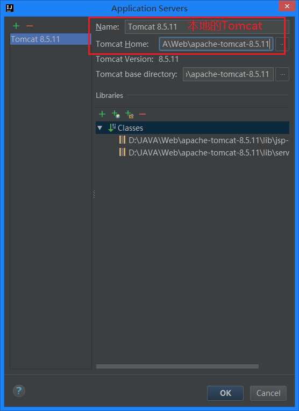
Task: Click the IntelliJ IDEA logo in the title bar
Action: click(x=10, y=8)
